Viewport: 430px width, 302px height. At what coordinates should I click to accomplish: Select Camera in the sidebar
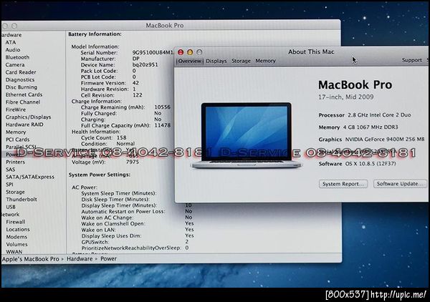[x=15, y=65]
